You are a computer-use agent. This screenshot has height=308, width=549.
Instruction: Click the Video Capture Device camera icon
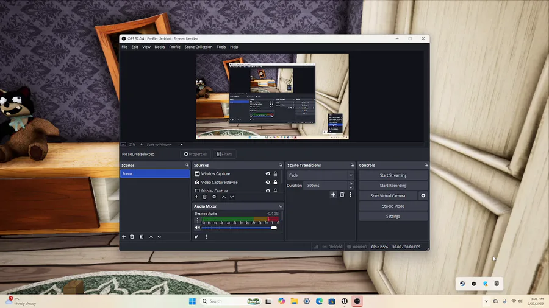coord(197,182)
